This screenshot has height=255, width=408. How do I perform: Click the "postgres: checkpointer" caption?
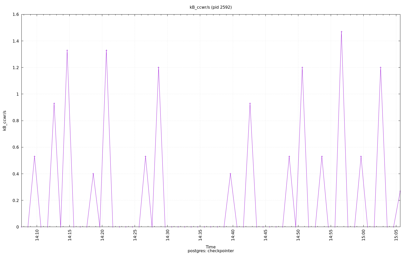click(211, 251)
